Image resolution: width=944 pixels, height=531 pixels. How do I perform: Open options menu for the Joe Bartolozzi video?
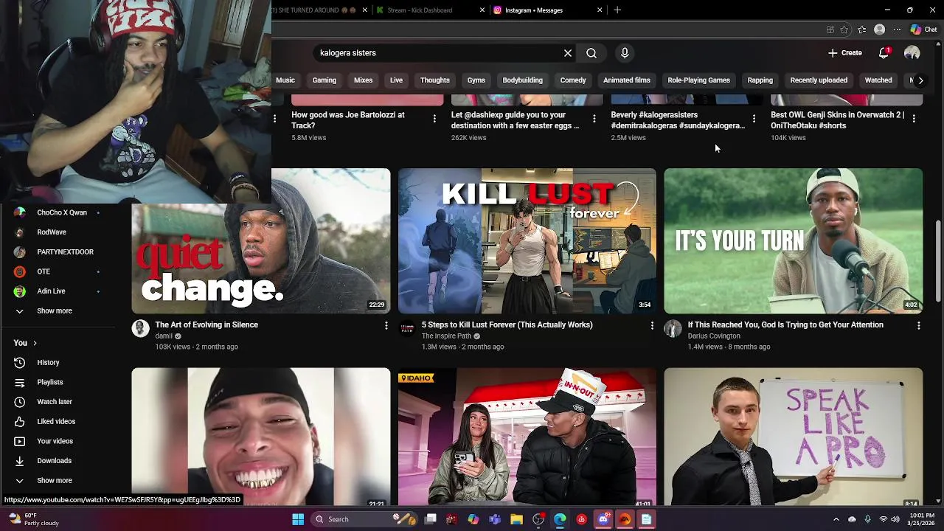(434, 118)
